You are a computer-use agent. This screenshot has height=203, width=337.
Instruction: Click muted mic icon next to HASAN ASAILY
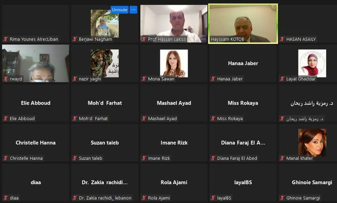(282, 39)
